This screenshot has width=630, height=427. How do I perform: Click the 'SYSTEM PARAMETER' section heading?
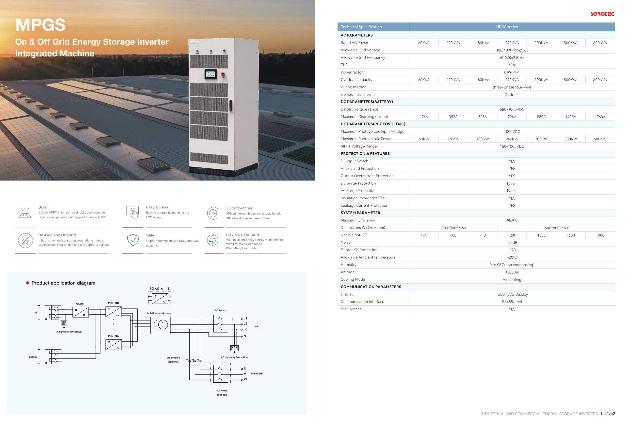click(361, 213)
